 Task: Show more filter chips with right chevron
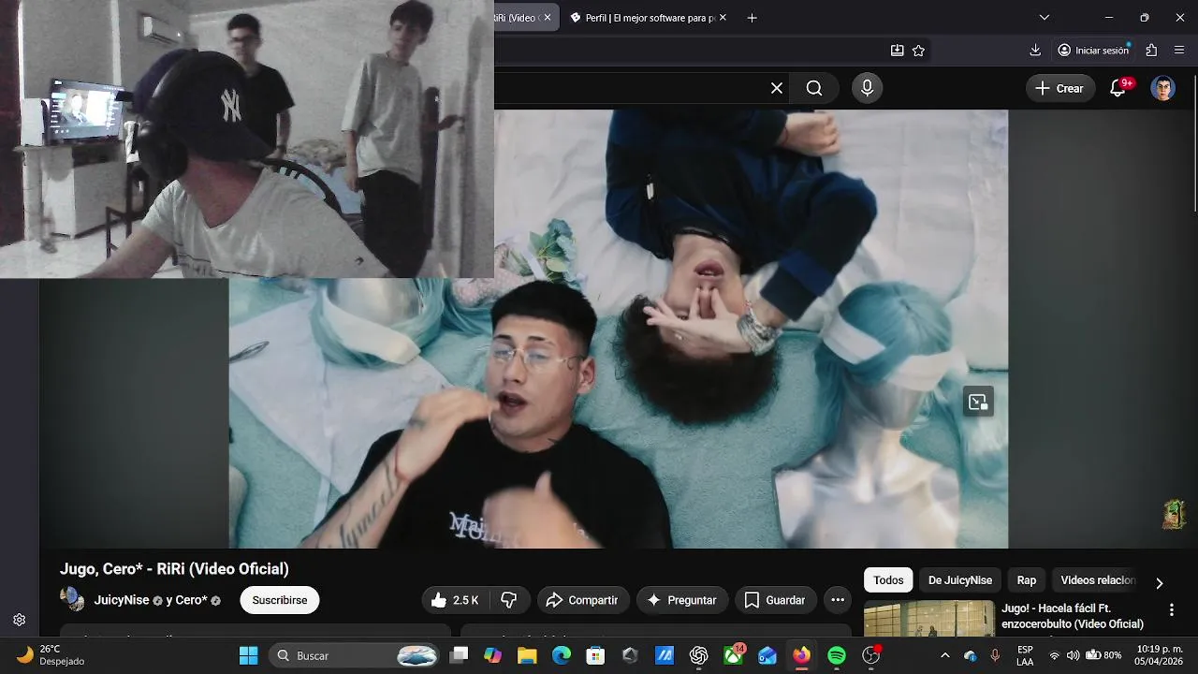(1159, 582)
